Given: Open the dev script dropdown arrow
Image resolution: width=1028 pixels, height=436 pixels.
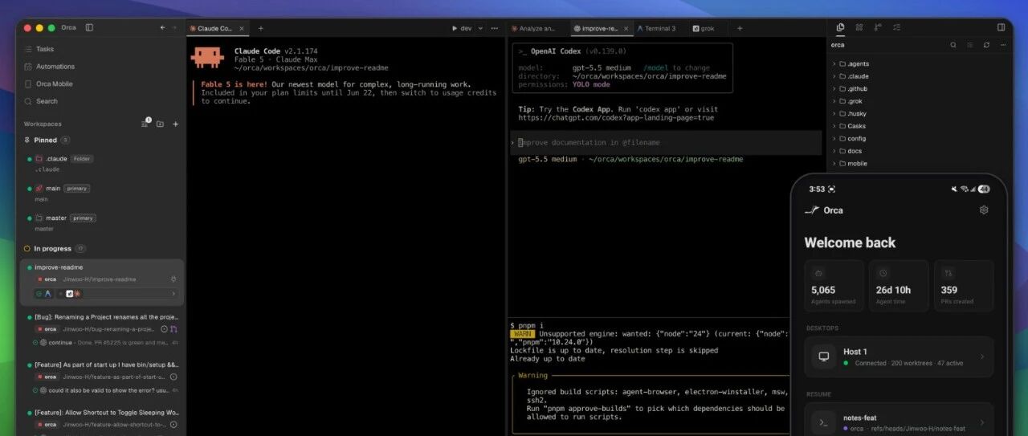Looking at the screenshot, I should click(x=481, y=28).
